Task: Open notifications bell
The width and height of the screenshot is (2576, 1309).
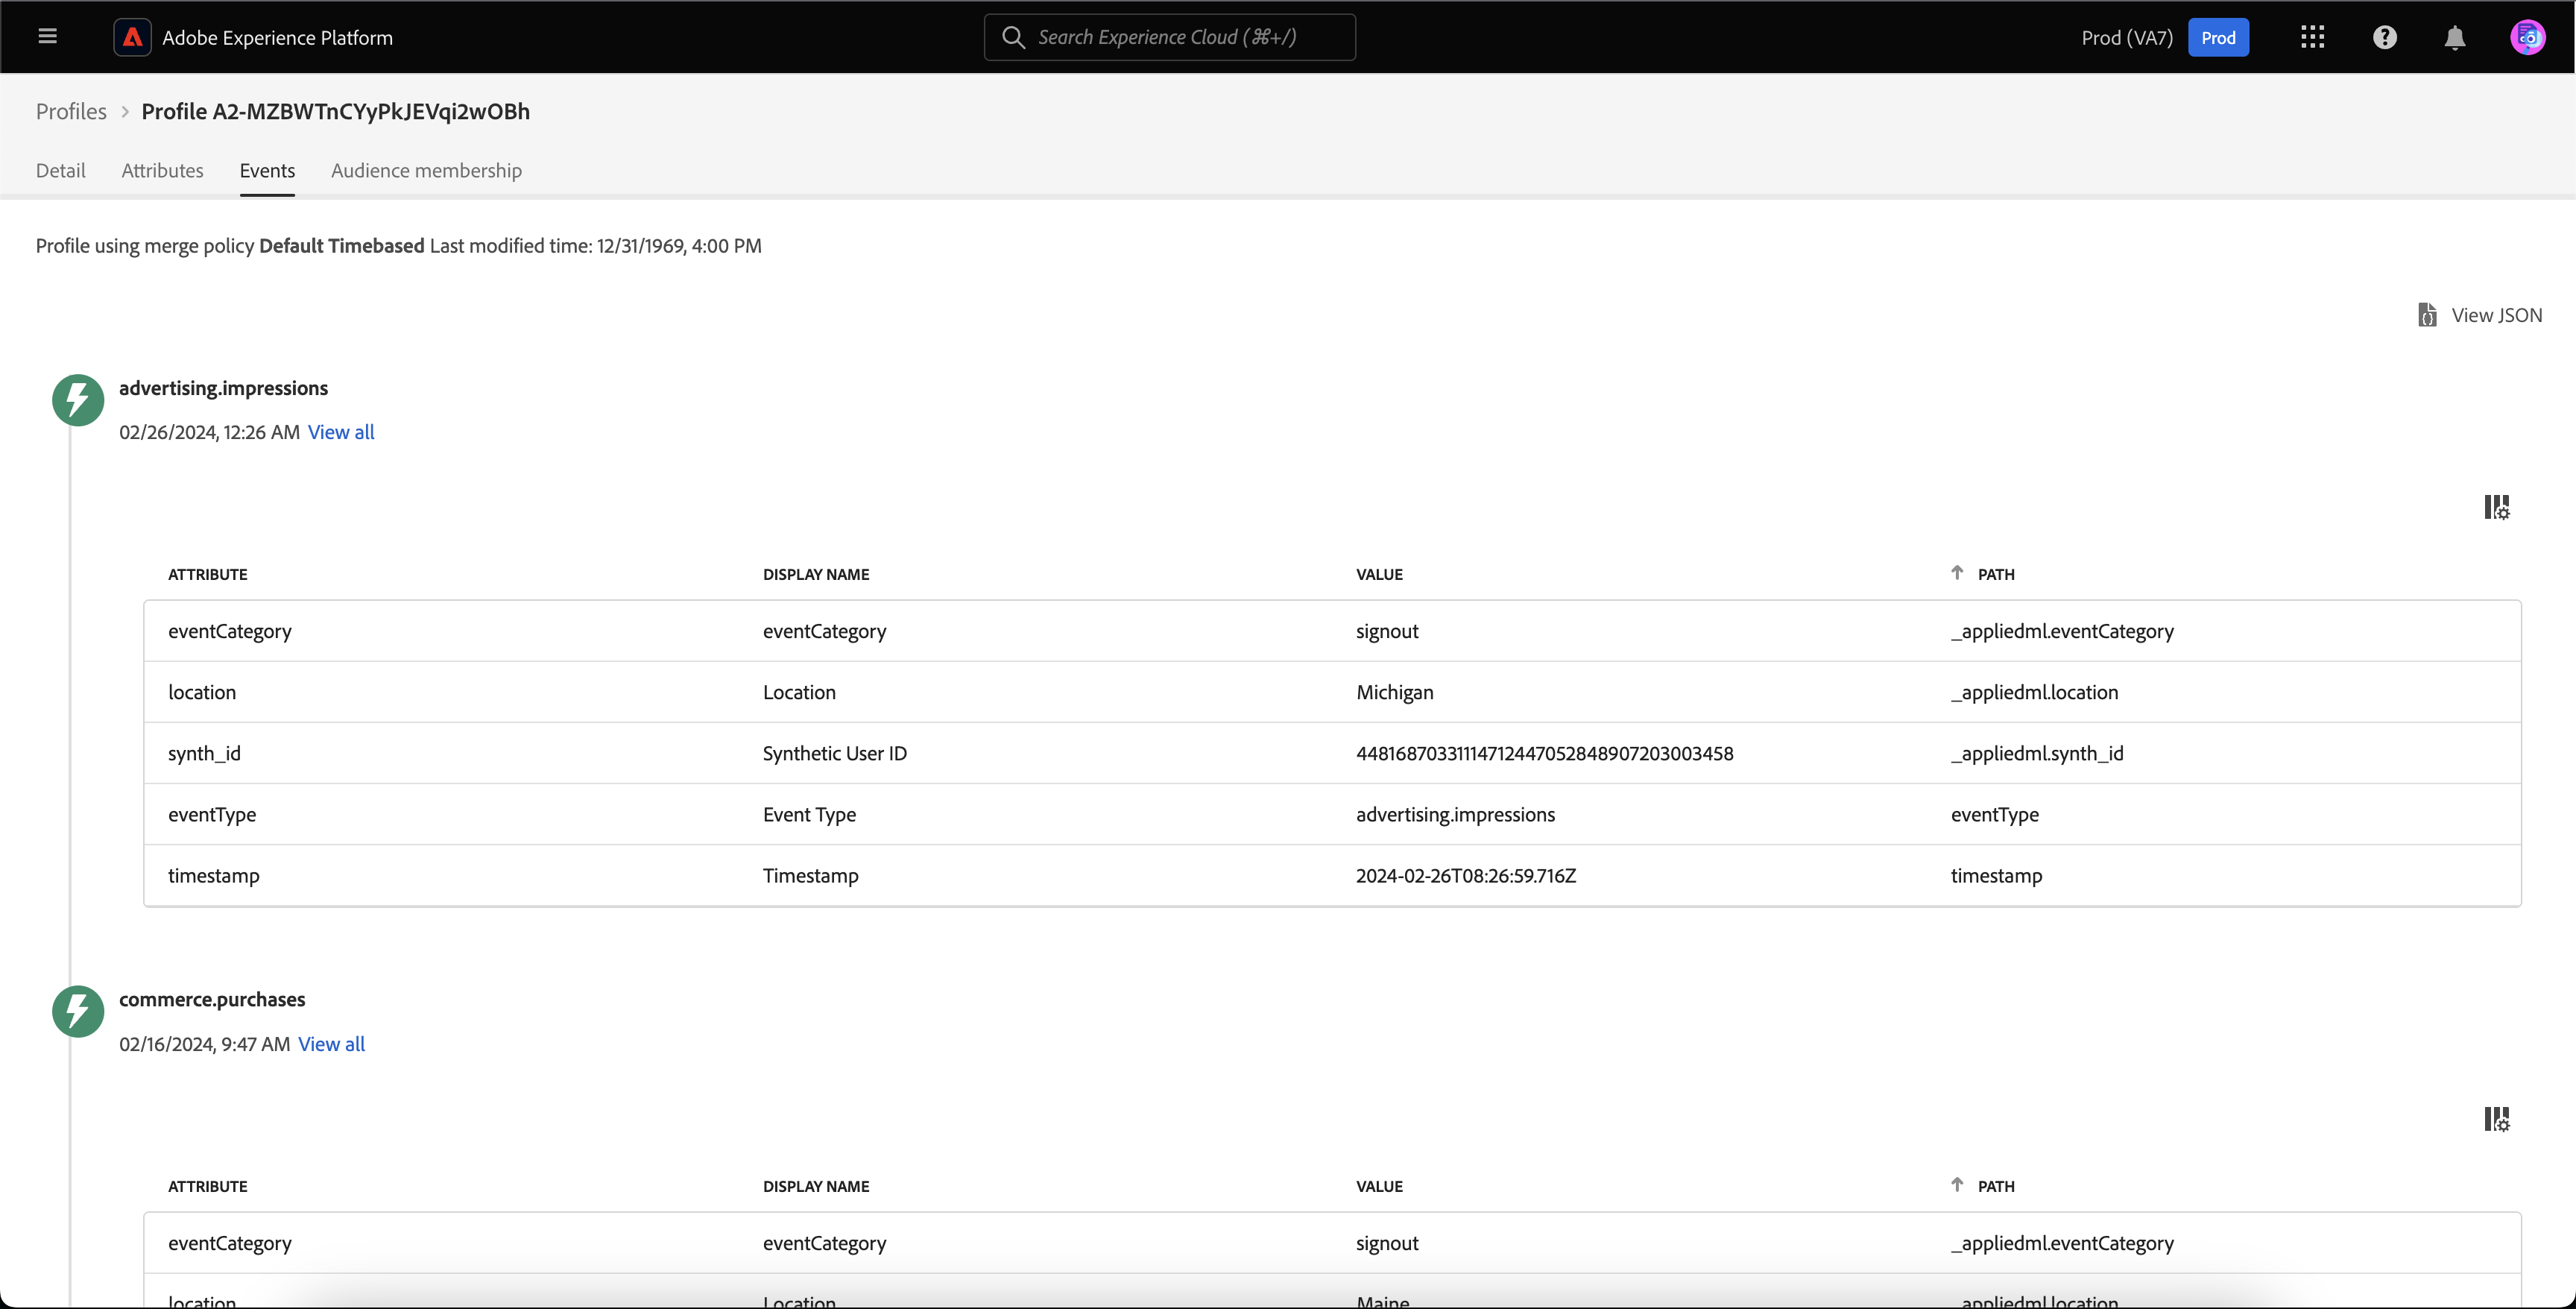Action: 2454,38
